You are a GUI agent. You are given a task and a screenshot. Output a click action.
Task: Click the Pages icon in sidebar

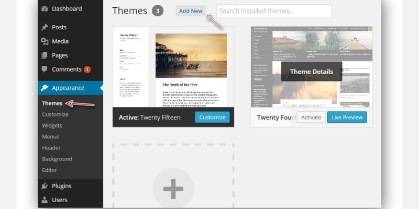click(45, 55)
